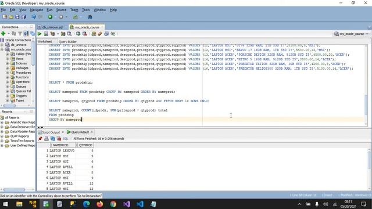372x209 pixels.
Task: Close the Query Result tab
Action: pyautogui.click(x=92, y=132)
